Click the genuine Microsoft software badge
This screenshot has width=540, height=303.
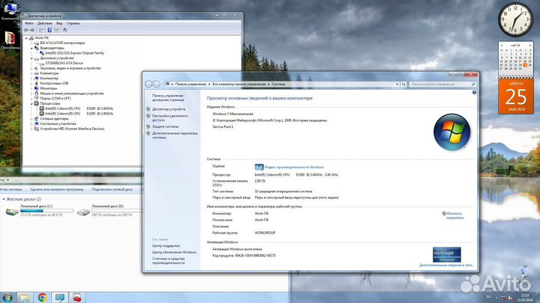[447, 254]
